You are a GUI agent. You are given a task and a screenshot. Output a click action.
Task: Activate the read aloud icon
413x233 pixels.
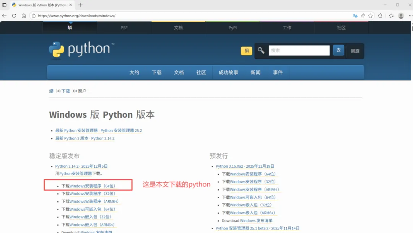[x=363, y=16]
